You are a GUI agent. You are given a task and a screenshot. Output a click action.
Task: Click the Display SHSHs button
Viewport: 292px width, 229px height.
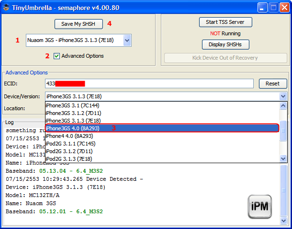point(225,44)
